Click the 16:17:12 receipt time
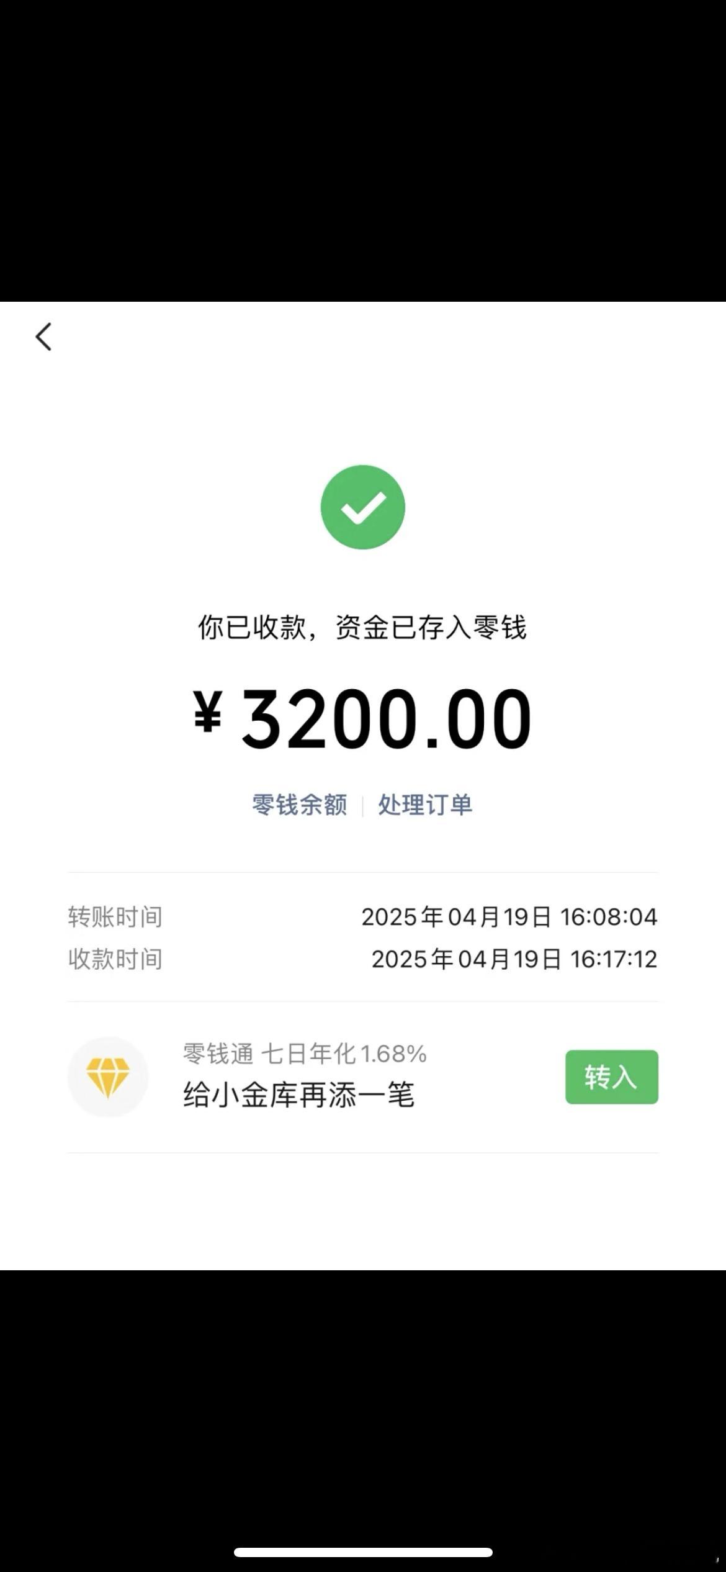Image resolution: width=726 pixels, height=1572 pixels. click(x=614, y=959)
